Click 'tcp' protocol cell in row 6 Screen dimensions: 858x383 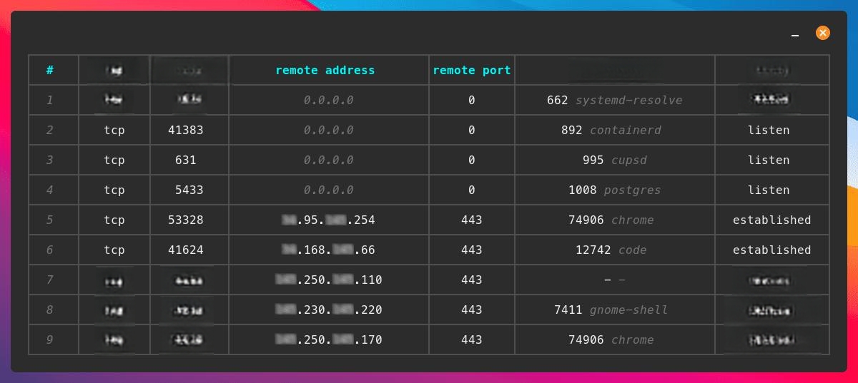(114, 250)
